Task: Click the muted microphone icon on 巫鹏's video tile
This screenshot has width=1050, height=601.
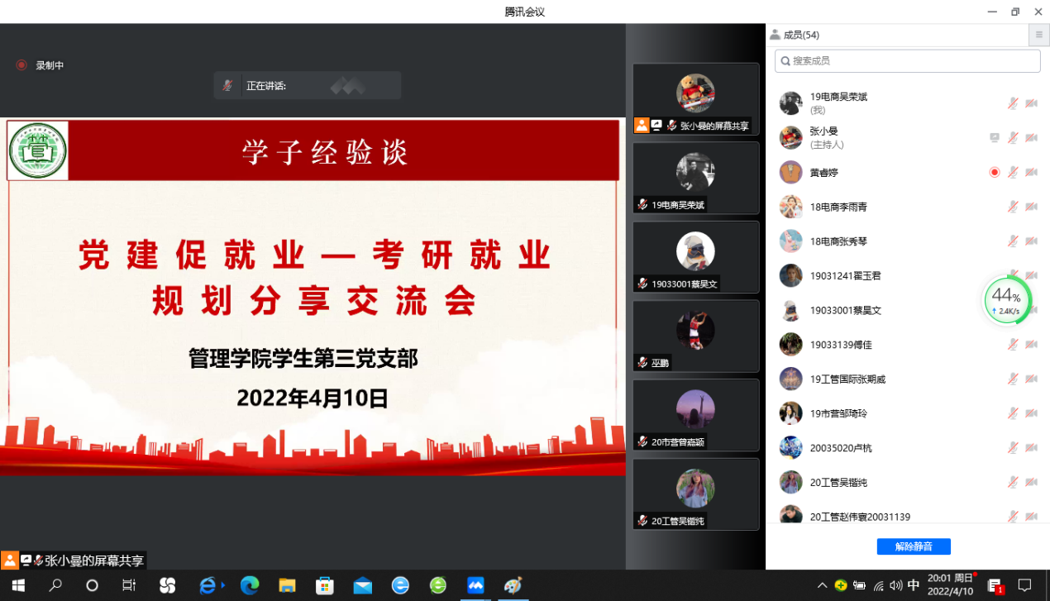Action: tap(643, 362)
